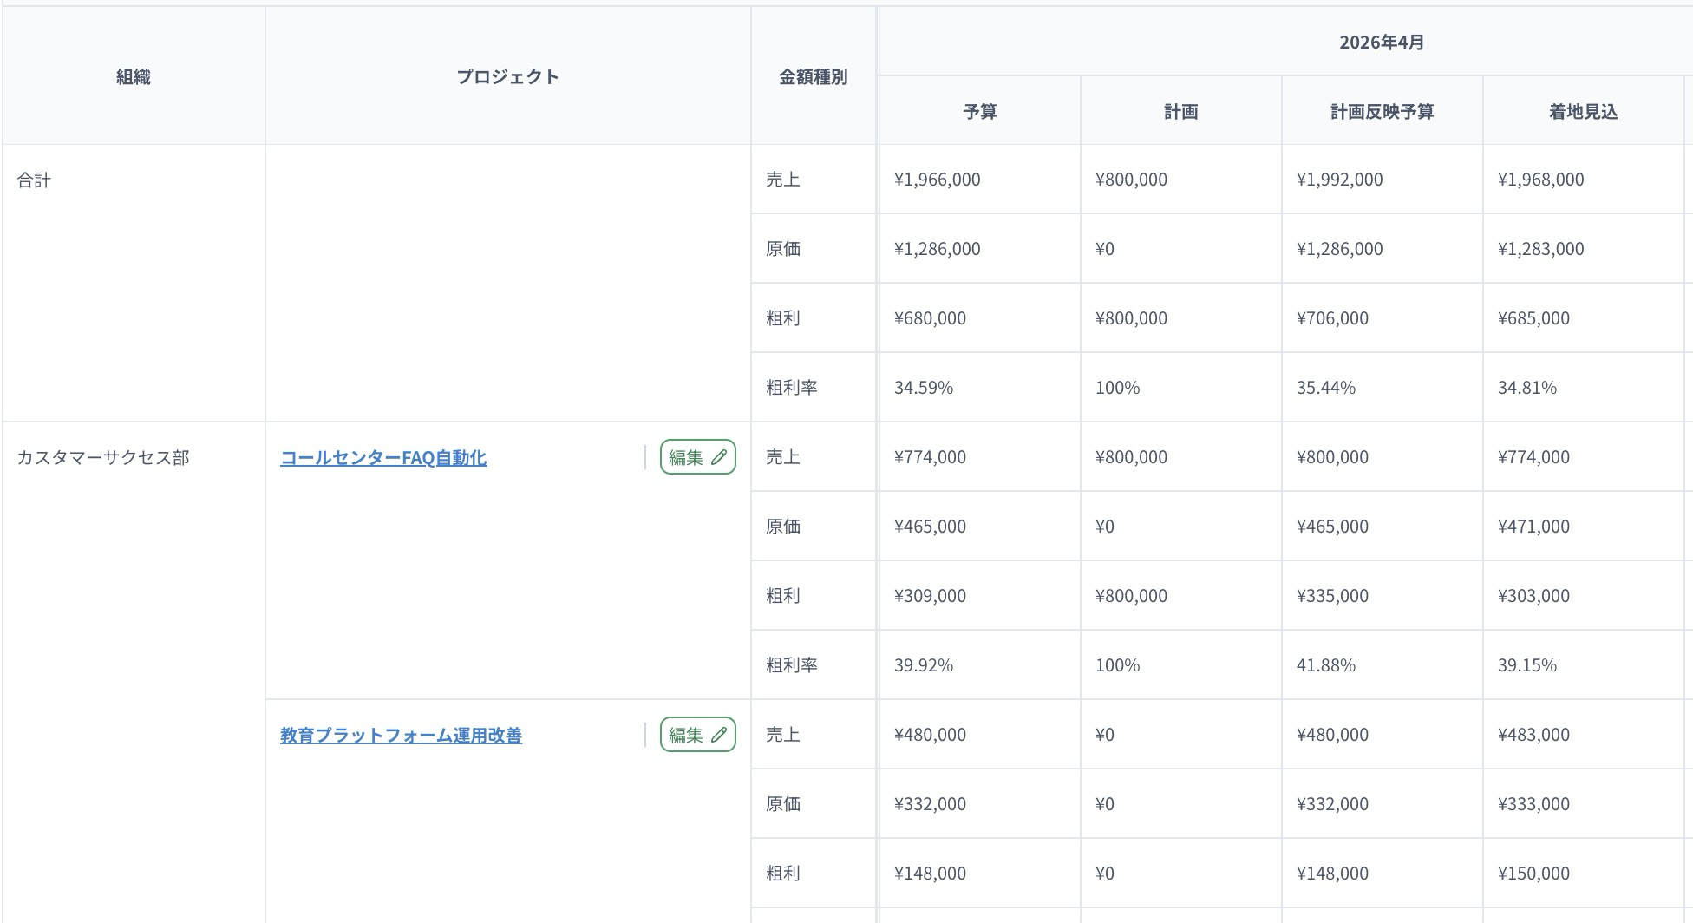Screen dimensions: 1693x923
Task: Click the プロジェクト column header
Action: pyautogui.click(x=508, y=76)
